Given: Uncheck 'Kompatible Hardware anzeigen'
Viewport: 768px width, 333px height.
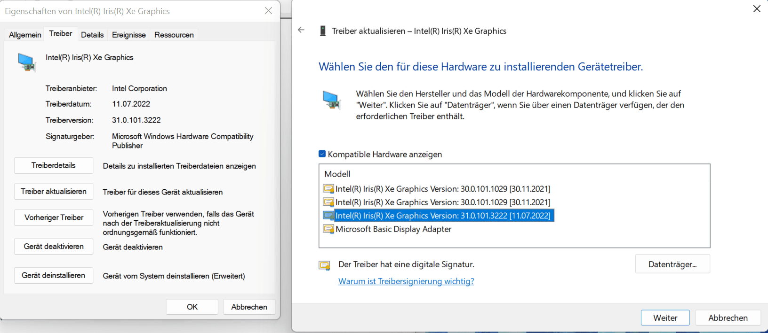Looking at the screenshot, I should 322,154.
